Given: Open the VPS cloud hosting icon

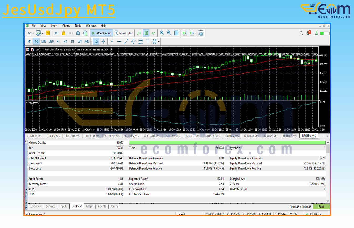Looking at the screenshot, I should (78, 33).
